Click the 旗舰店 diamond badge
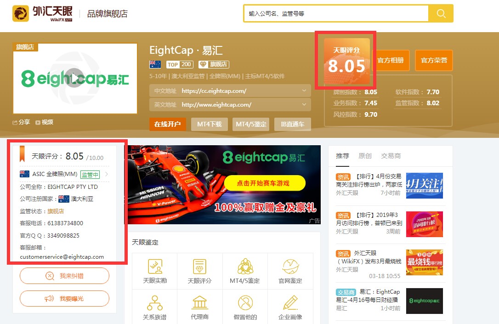499x324 pixels. 214,65
